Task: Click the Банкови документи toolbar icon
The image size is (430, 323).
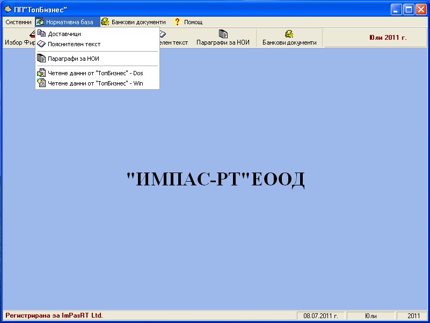Action: coord(289,34)
